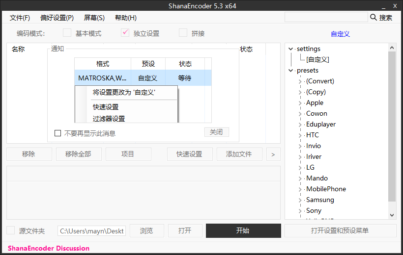Image resolution: width=403 pixels, height=255 pixels.
Task: Click the 预设 column header
Action: (148, 64)
